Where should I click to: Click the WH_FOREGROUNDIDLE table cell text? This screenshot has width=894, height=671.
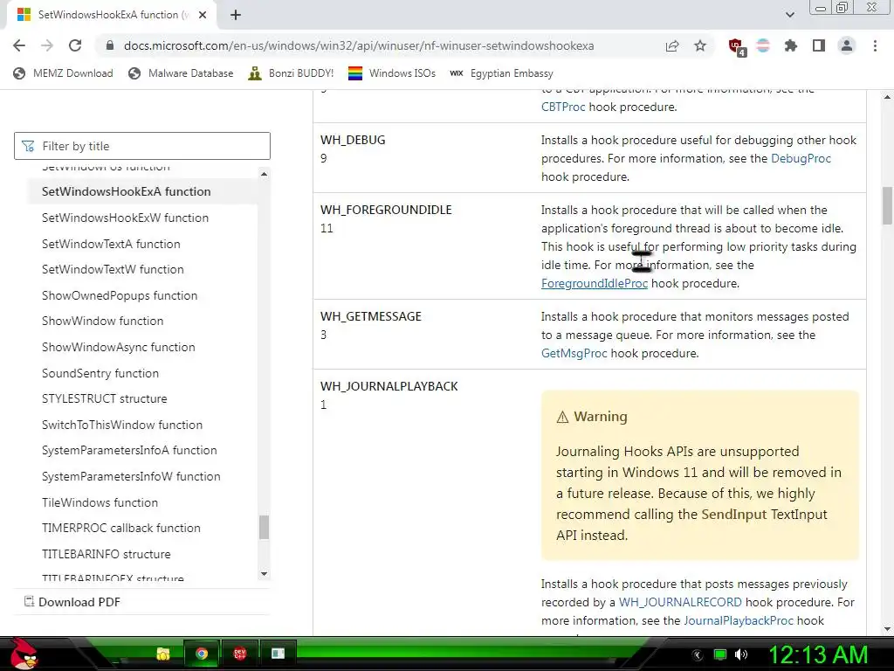tap(386, 210)
